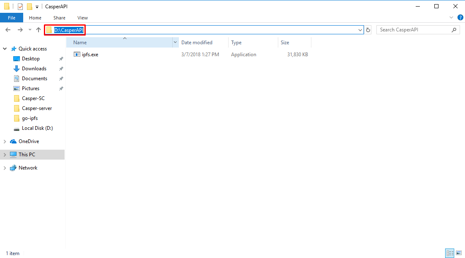Open Desktop in Quick access

point(31,59)
